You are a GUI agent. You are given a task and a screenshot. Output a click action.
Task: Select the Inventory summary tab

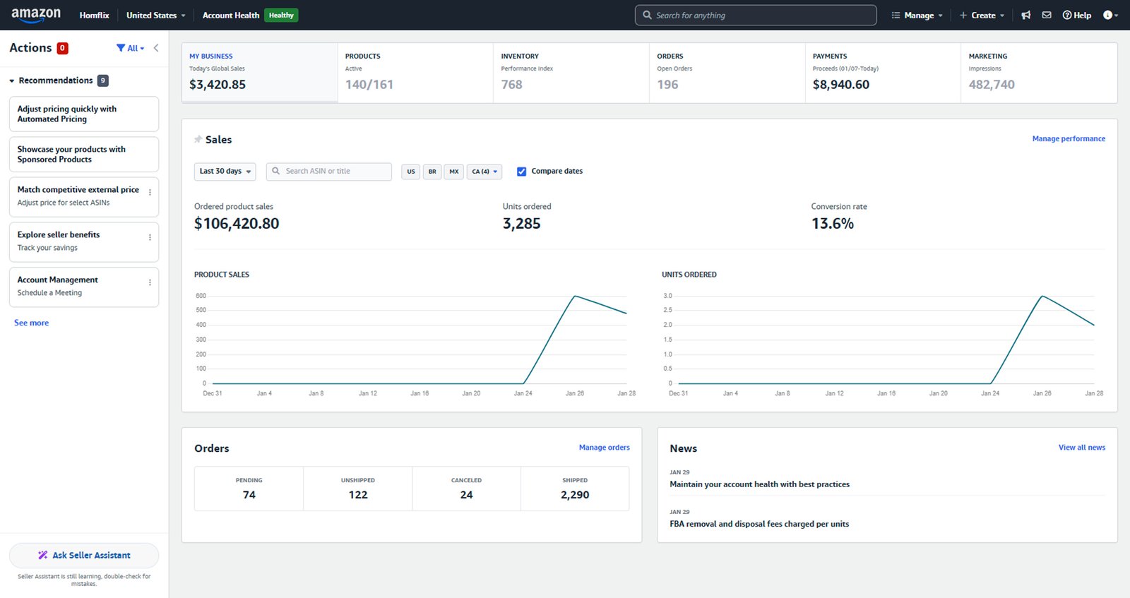point(571,73)
